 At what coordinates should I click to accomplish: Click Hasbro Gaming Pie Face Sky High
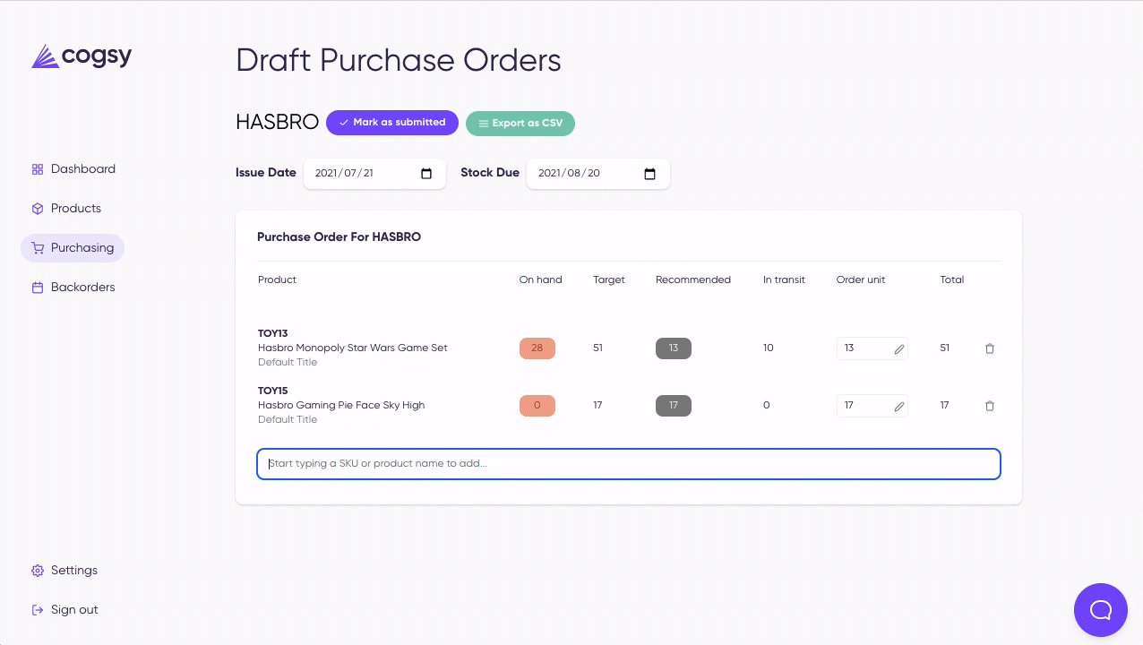341,406
